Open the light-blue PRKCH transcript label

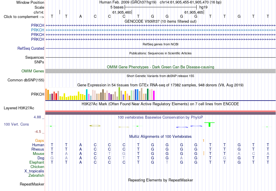[x=37, y=30]
